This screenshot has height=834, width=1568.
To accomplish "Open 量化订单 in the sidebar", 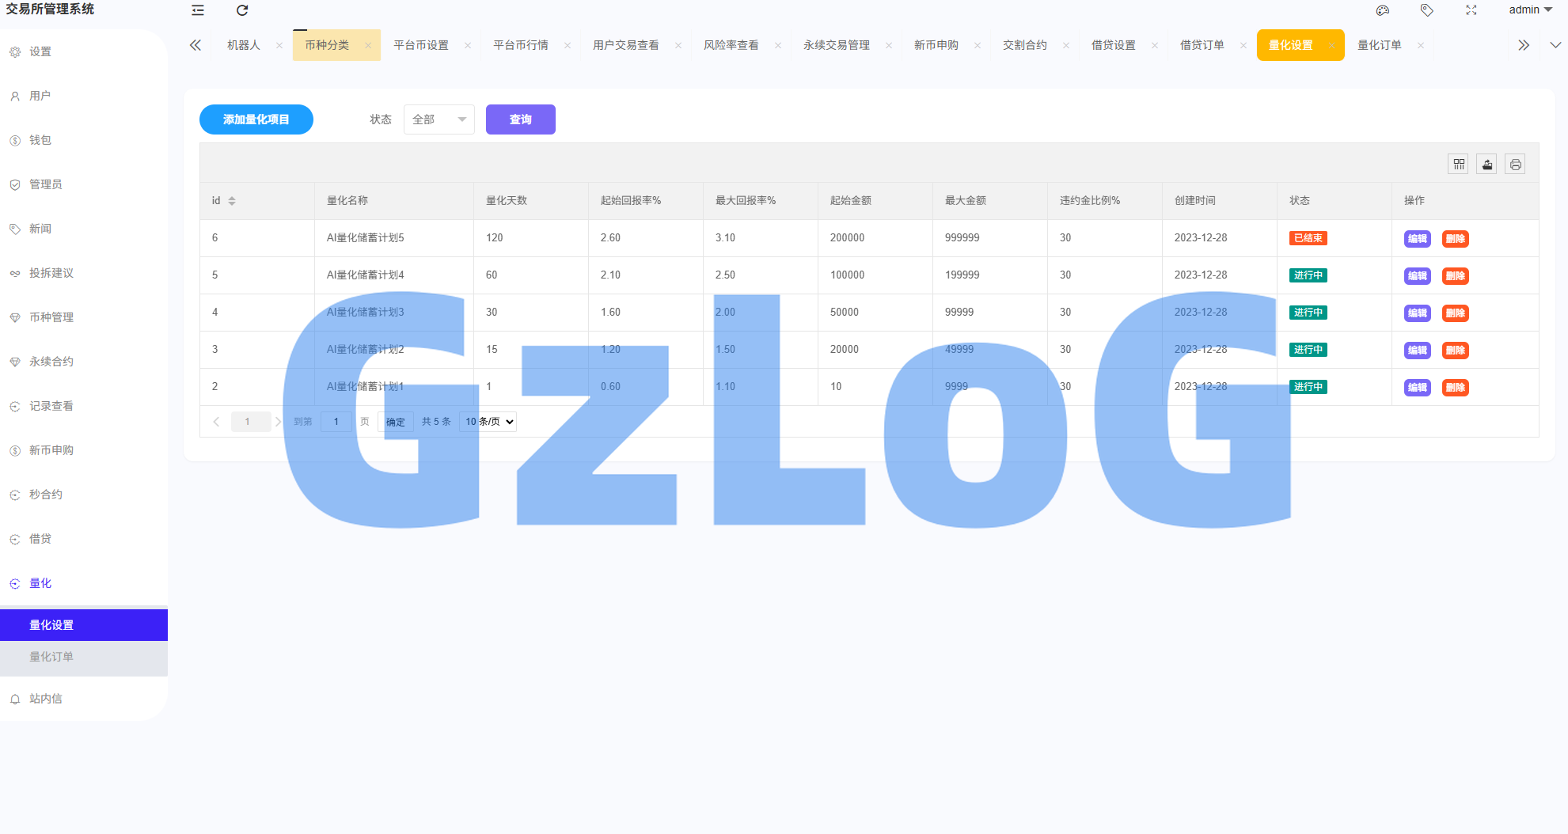I will (51, 657).
